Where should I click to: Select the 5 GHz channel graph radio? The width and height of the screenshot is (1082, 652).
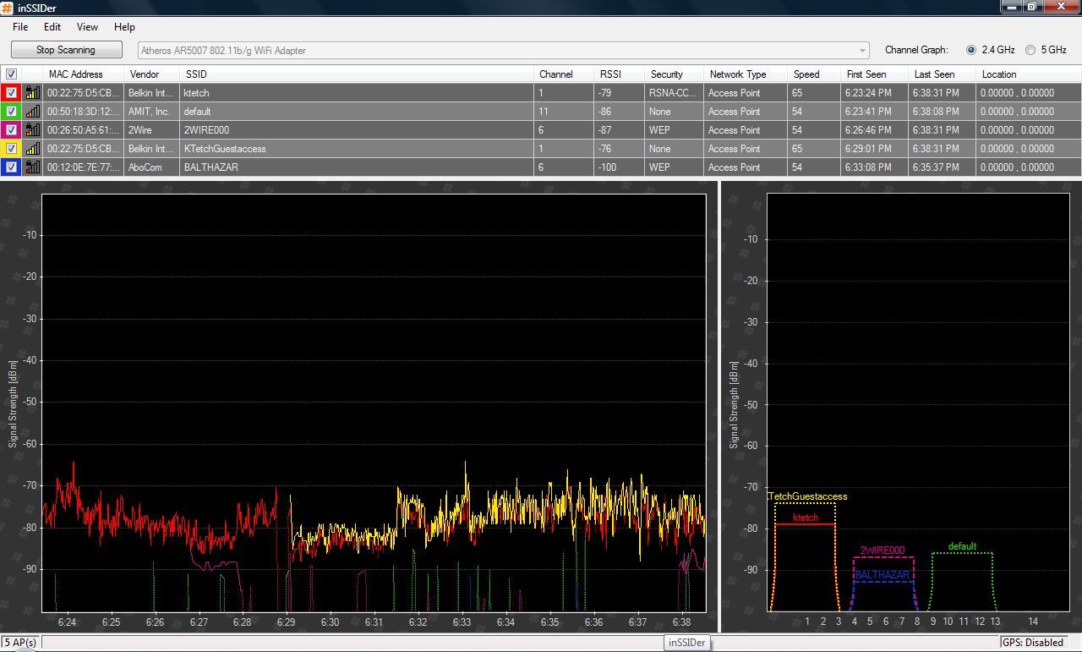pyautogui.click(x=1030, y=50)
